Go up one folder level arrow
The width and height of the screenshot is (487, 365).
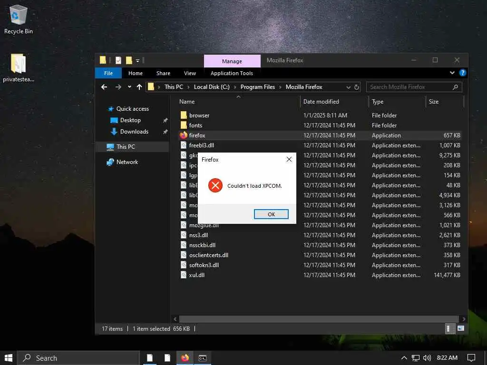(139, 87)
